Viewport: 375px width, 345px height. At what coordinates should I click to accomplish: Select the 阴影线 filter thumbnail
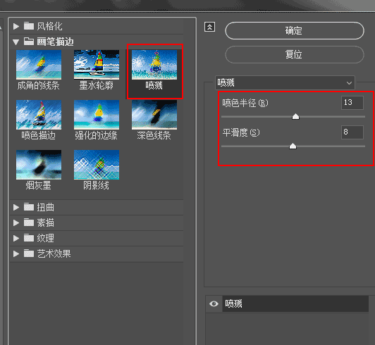point(97,165)
